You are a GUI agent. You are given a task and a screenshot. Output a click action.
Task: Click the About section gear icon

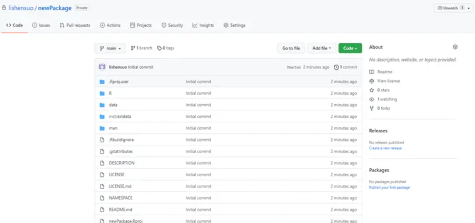455,47
